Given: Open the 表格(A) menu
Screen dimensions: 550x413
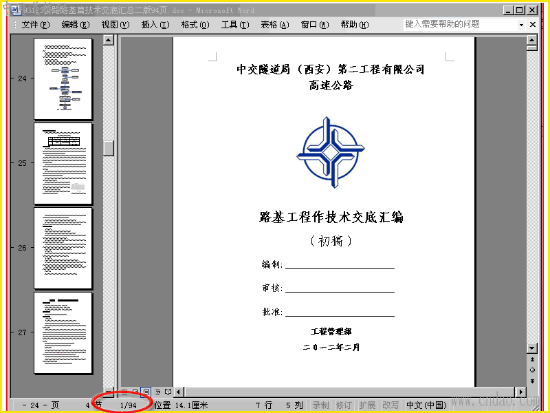Looking at the screenshot, I should click(274, 25).
